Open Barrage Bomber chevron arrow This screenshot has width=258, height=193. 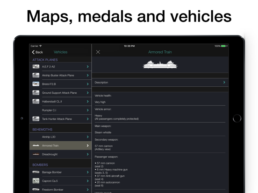pos(88,172)
